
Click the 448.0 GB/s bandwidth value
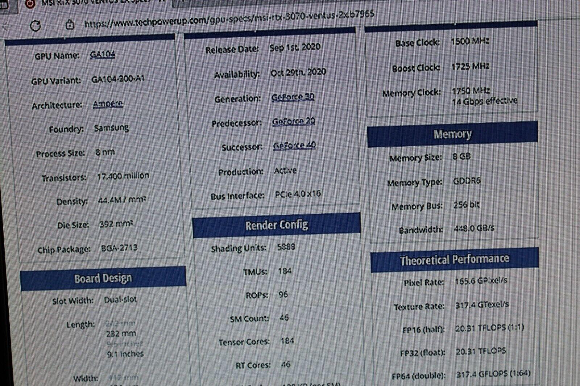point(474,228)
